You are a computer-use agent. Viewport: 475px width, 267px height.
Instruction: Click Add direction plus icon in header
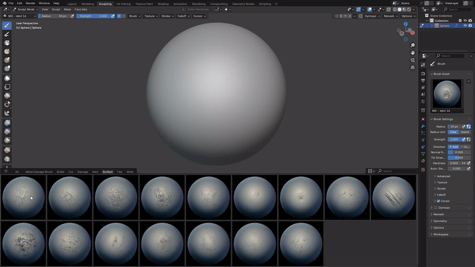[119, 16]
